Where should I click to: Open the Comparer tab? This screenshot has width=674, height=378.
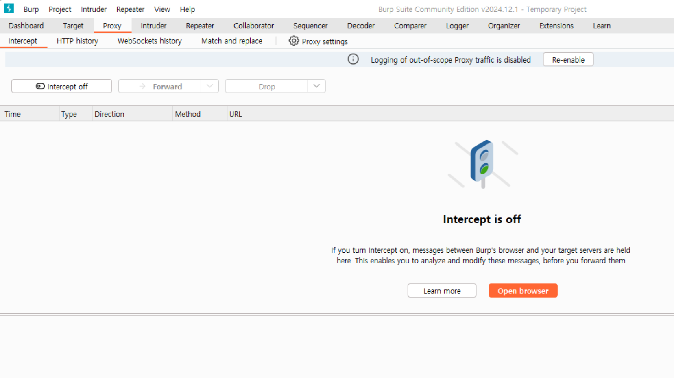(x=410, y=26)
